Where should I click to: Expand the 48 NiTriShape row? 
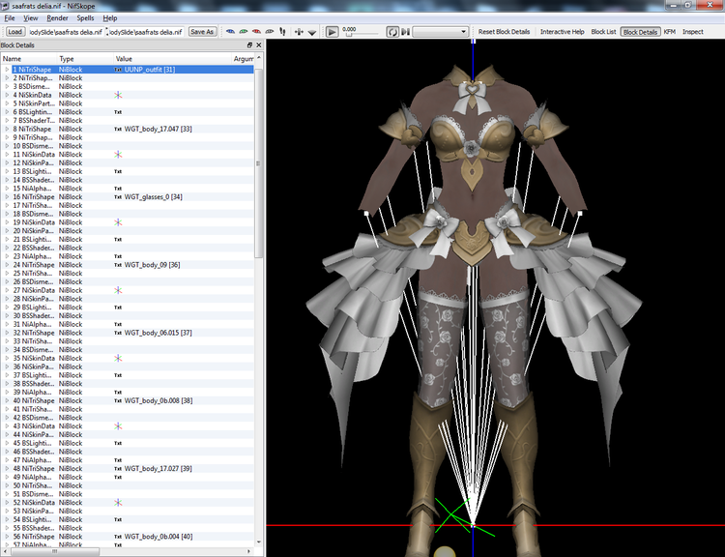[7, 469]
